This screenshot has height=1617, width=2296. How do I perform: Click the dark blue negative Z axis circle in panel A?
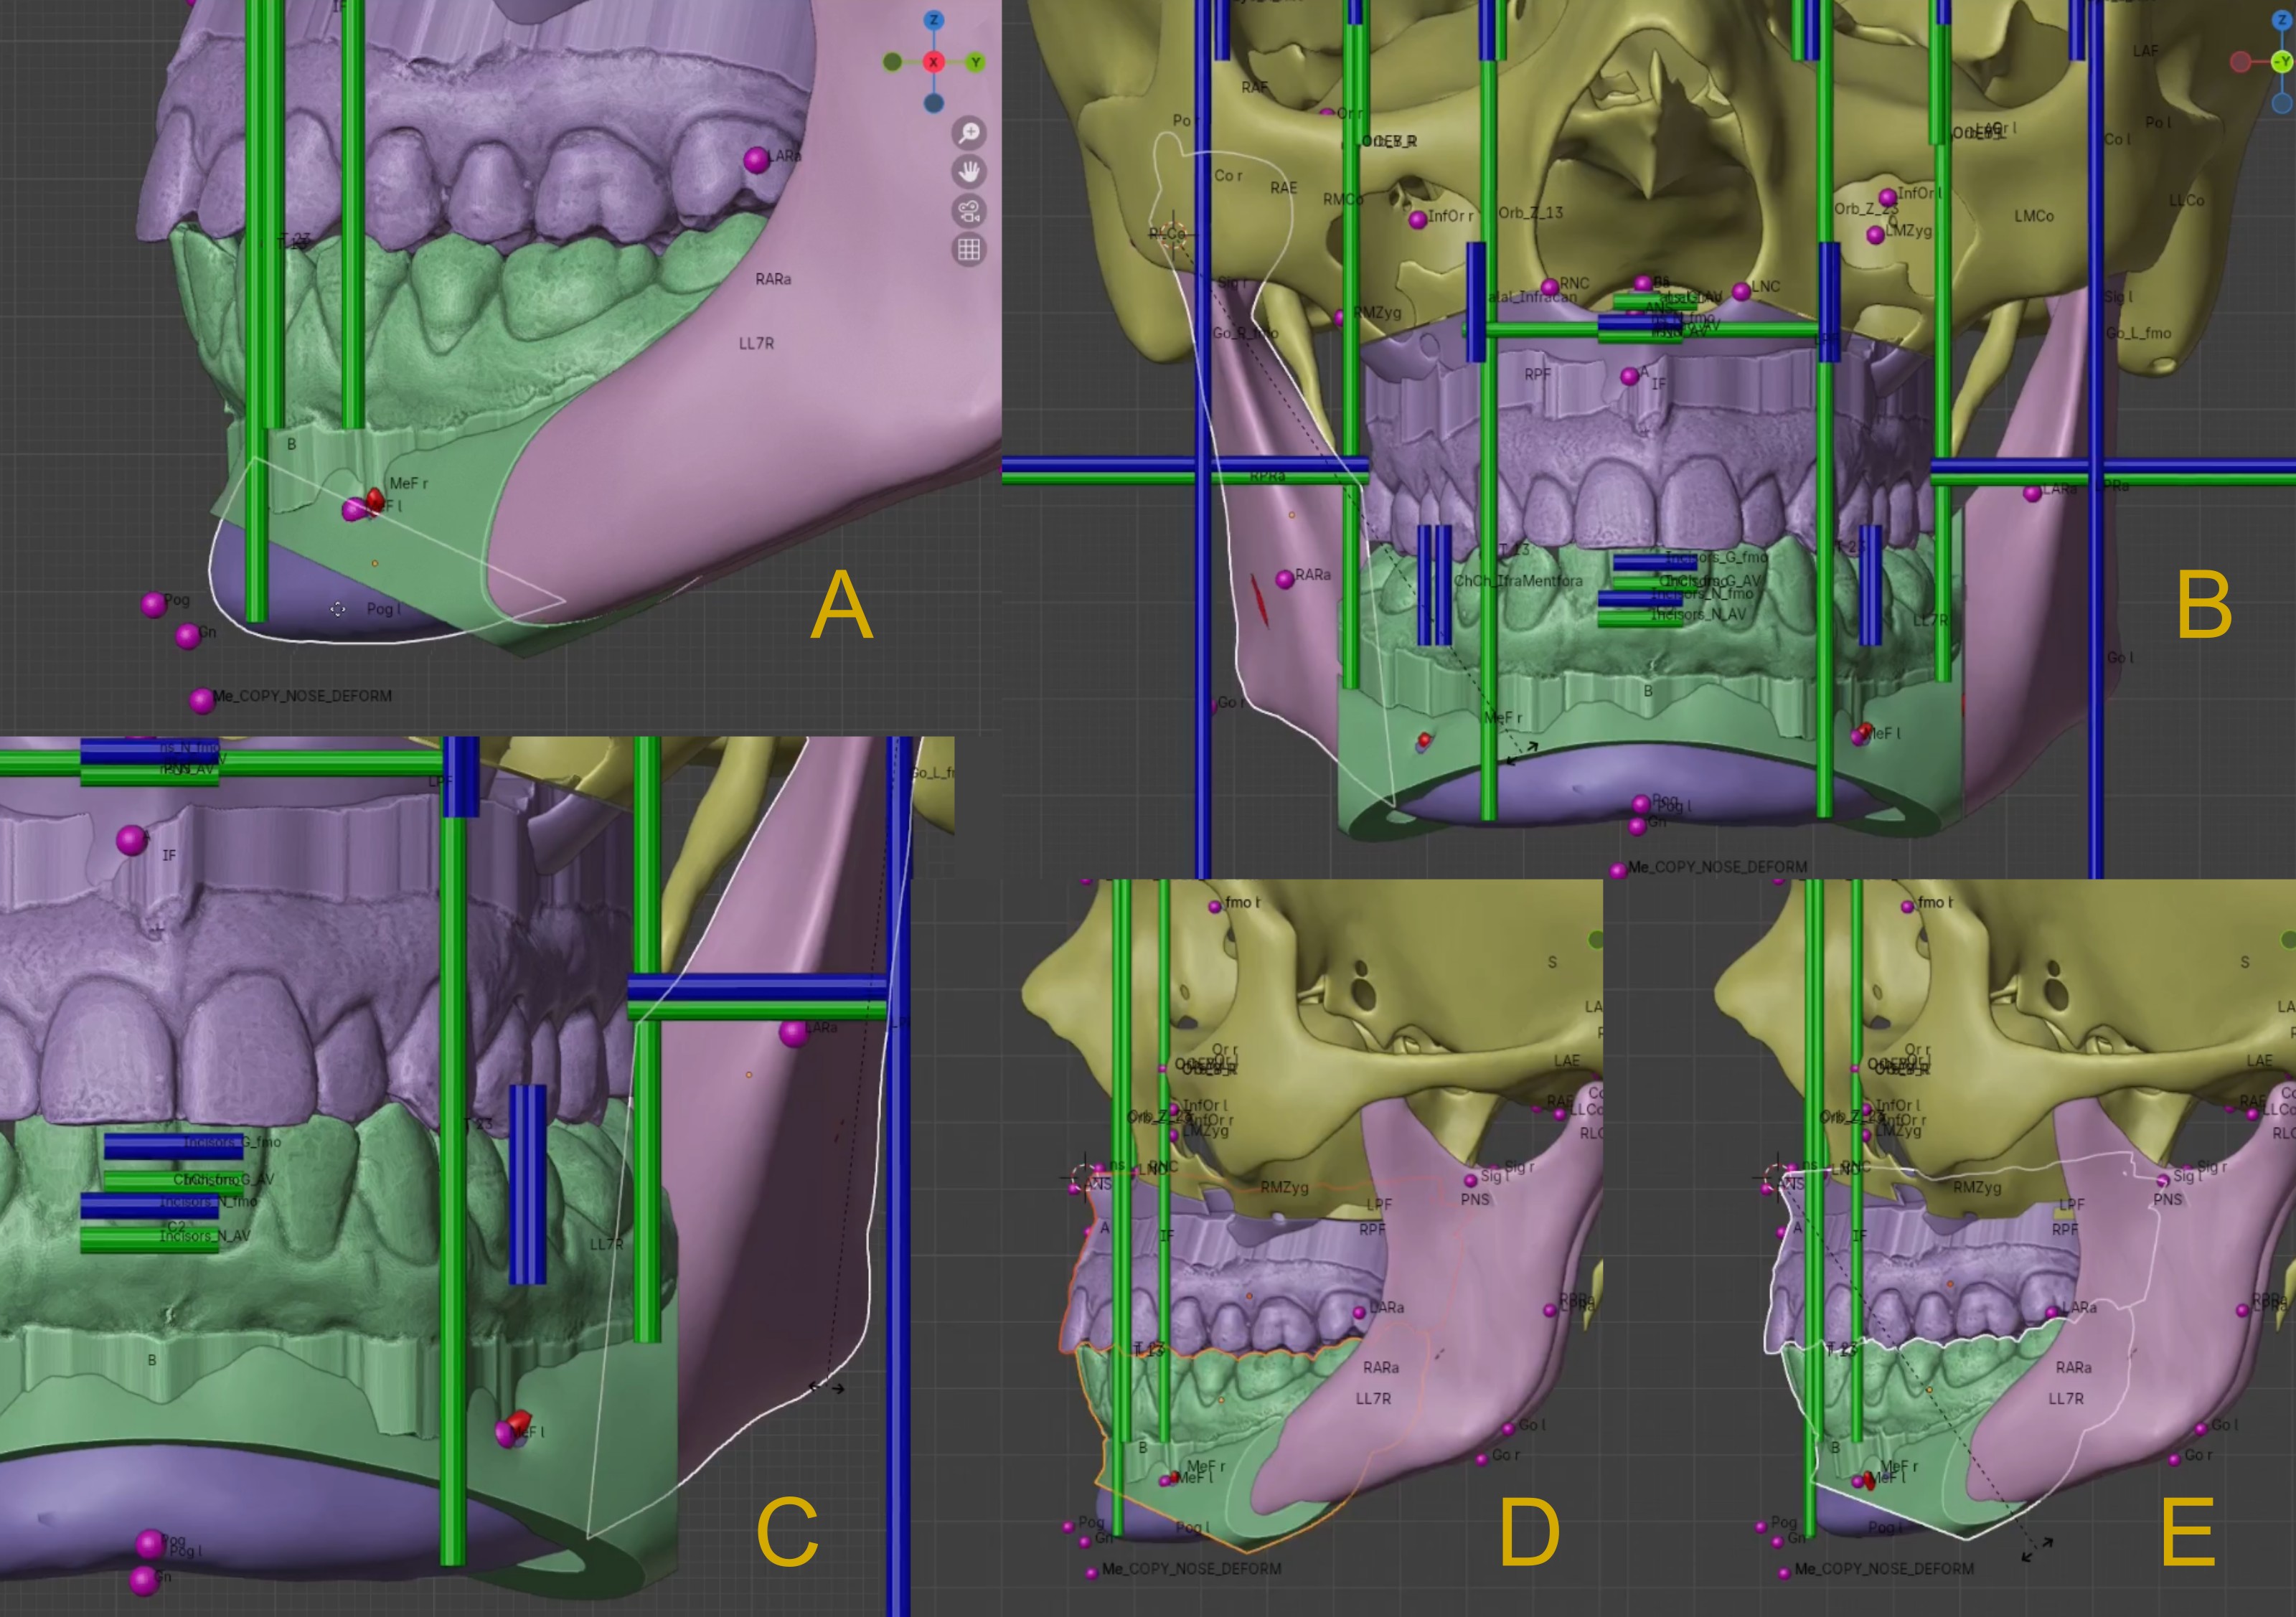(933, 103)
